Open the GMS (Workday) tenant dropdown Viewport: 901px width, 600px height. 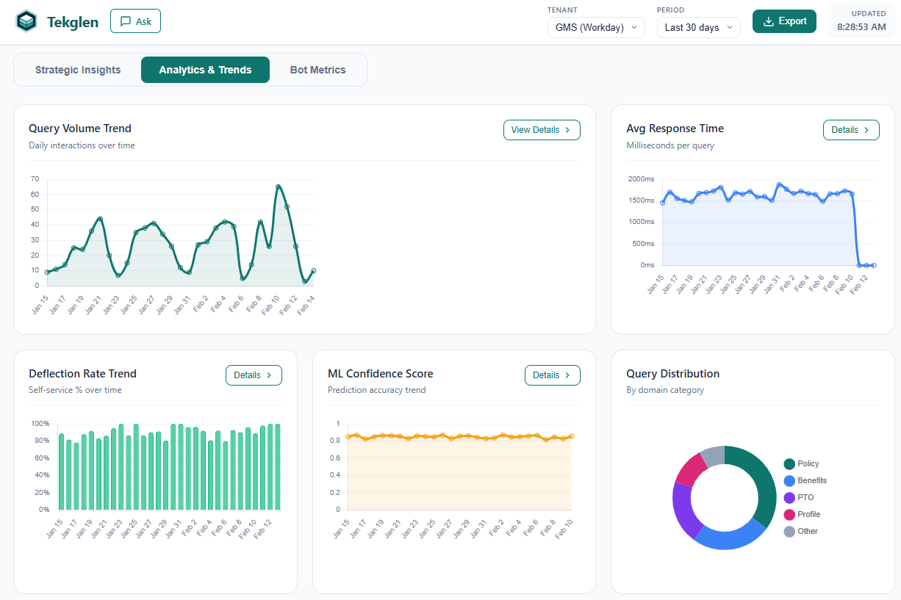[596, 27]
